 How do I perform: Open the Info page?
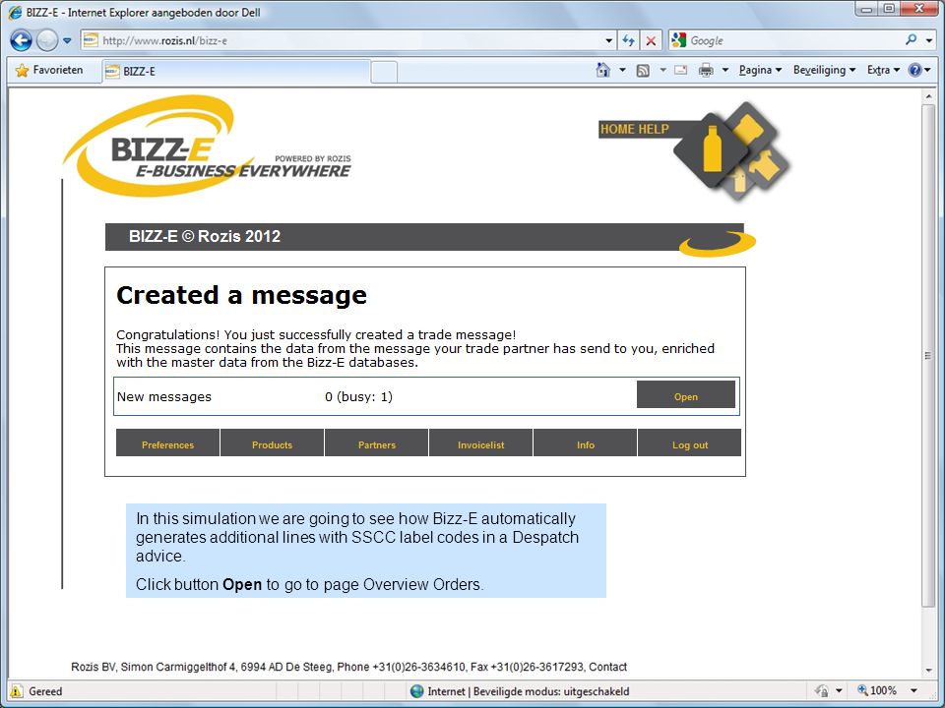pos(585,443)
